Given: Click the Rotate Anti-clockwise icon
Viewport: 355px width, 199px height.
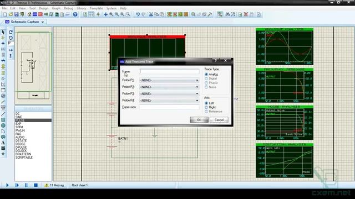Looking at the screenshot, I should pyautogui.click(x=11, y=38).
